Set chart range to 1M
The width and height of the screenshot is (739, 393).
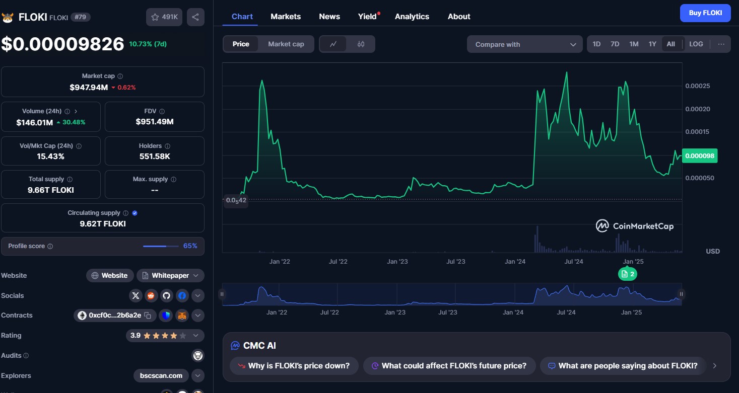pos(634,44)
